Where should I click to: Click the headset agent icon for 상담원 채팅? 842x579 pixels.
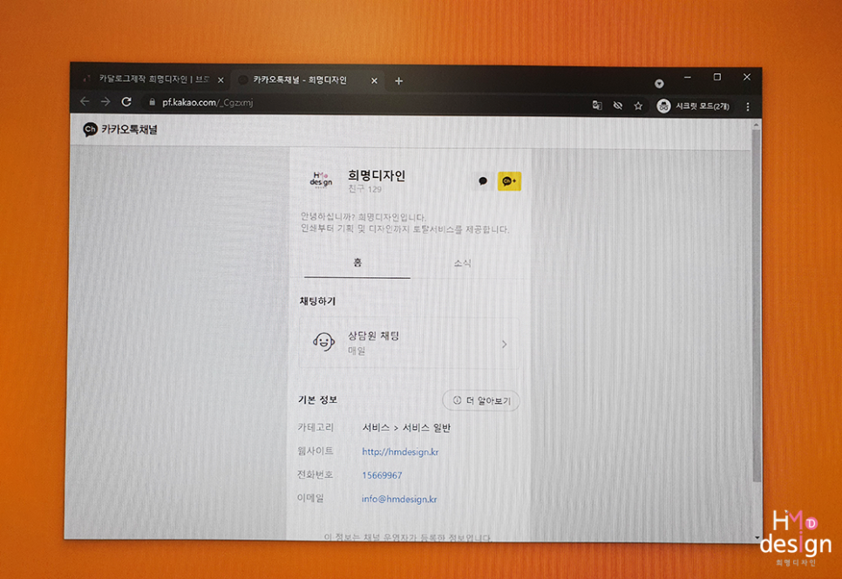pyautogui.click(x=323, y=342)
